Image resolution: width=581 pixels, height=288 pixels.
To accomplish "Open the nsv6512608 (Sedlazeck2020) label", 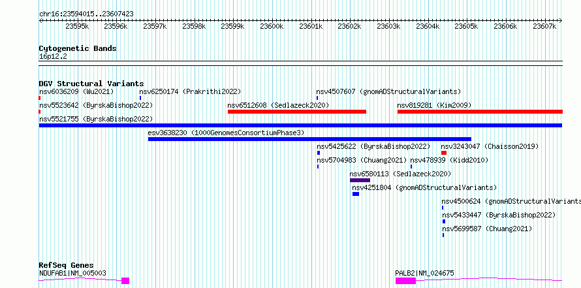I will tap(278, 105).
